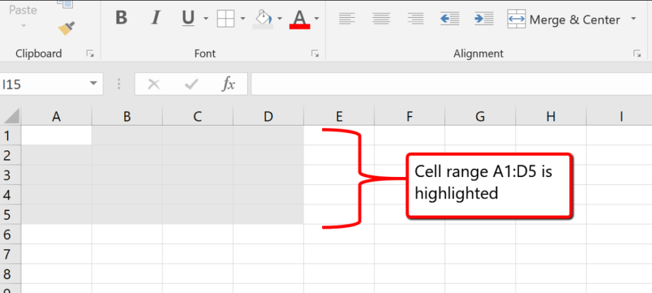Screen dimensions: 652x293
Task: Toggle Bold formatting
Action: (x=121, y=18)
